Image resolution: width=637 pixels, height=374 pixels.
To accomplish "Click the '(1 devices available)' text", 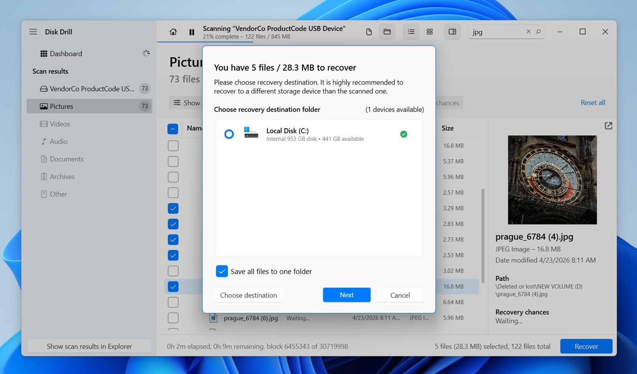I will tap(394, 109).
